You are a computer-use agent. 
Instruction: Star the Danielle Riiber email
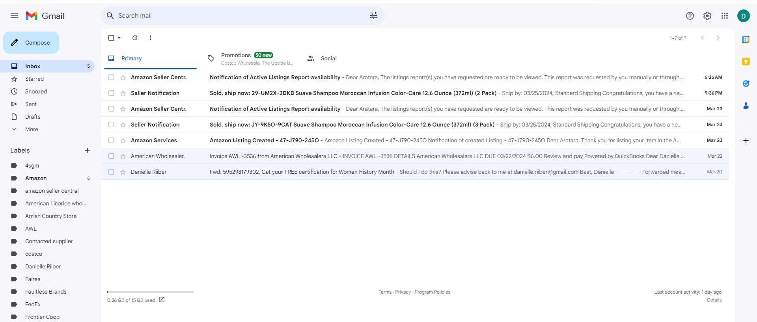click(123, 172)
